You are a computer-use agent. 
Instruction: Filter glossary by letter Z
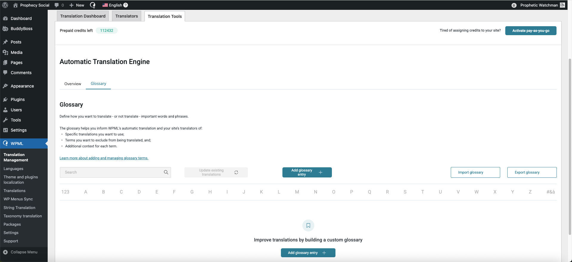coord(530,192)
